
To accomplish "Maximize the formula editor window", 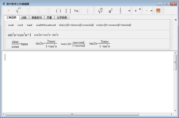I will click(166, 4).
